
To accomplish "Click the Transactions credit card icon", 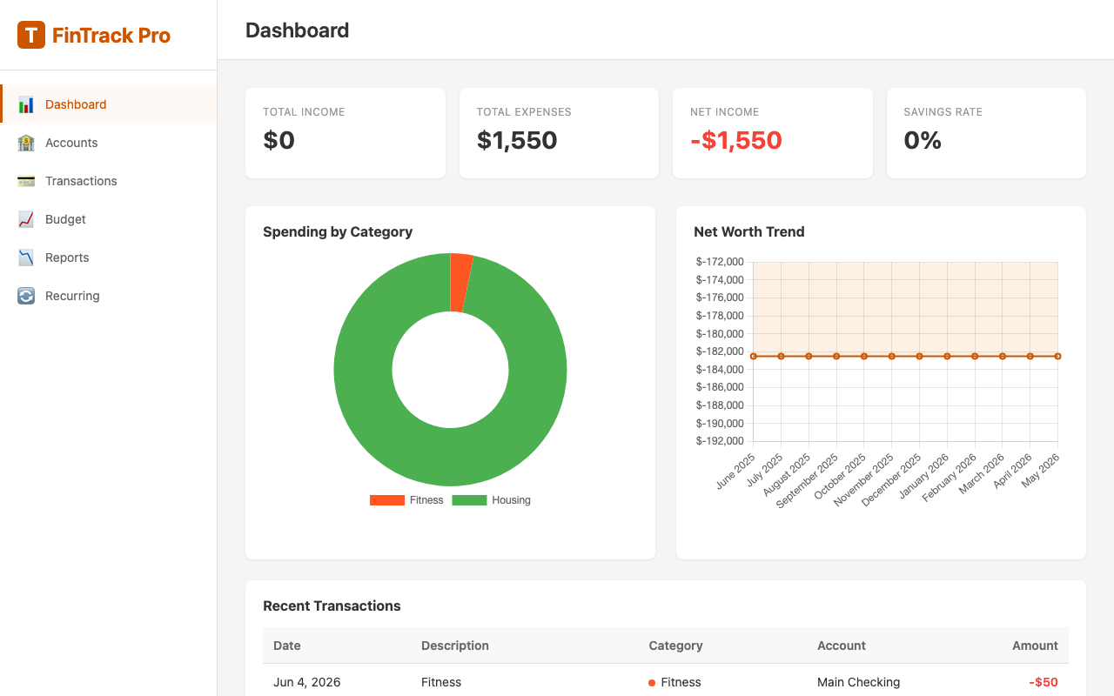I will click(26, 181).
